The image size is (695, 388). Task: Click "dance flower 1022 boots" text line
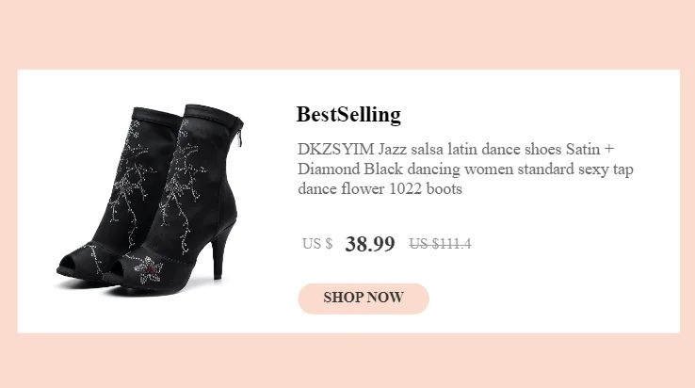tap(380, 189)
